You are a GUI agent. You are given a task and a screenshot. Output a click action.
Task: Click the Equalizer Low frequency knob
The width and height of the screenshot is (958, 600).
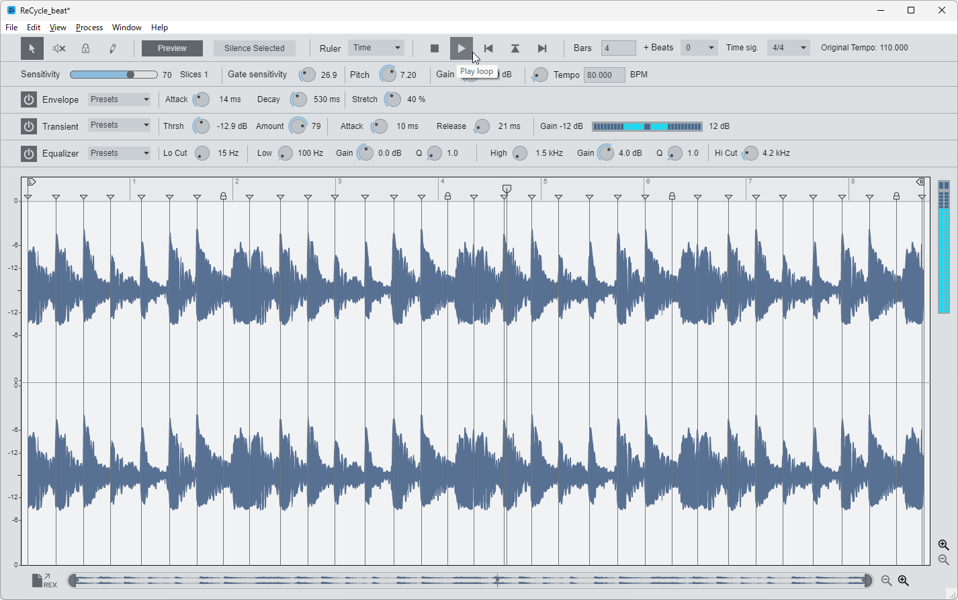pyautogui.click(x=286, y=153)
